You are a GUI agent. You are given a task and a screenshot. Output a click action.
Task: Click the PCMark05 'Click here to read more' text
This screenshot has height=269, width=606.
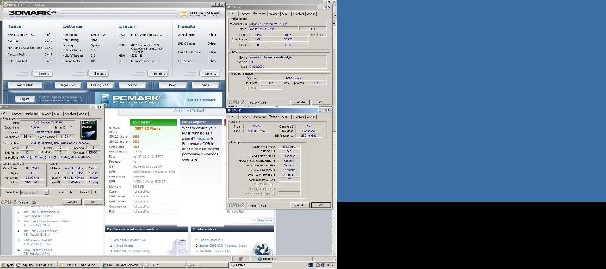pyautogui.click(x=201, y=100)
